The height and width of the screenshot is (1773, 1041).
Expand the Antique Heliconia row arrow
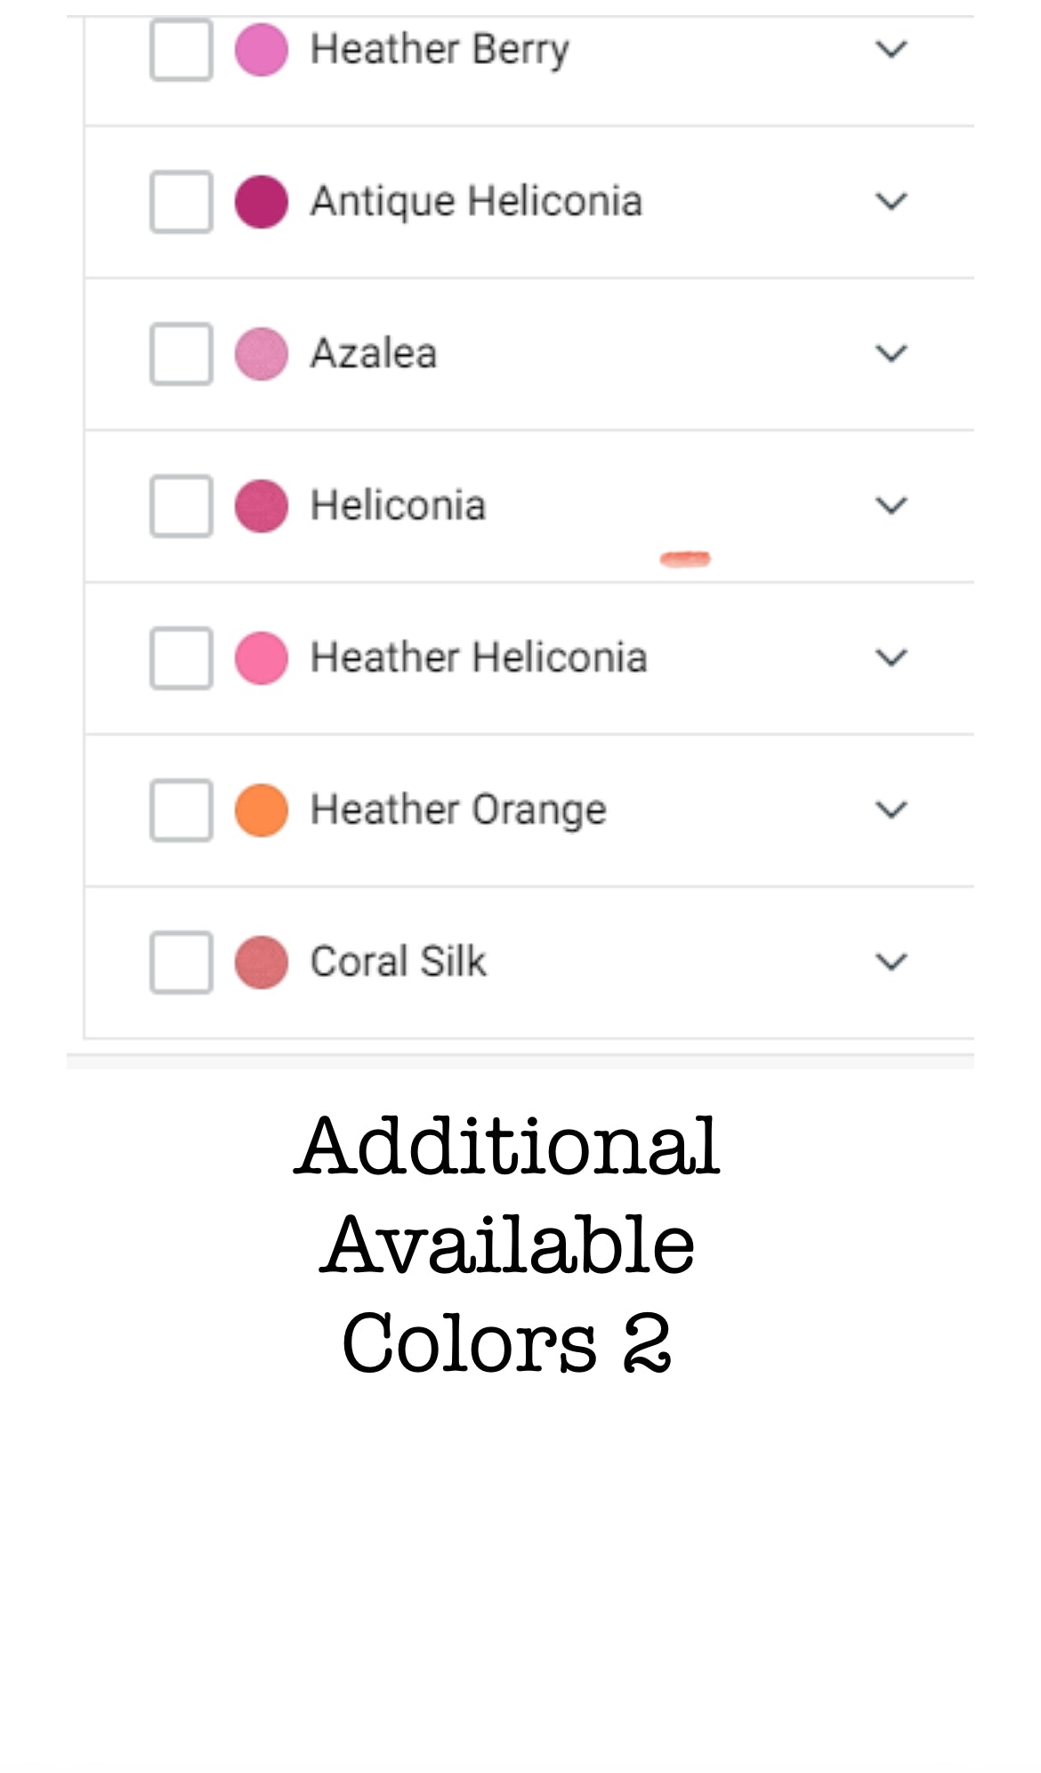(x=891, y=201)
